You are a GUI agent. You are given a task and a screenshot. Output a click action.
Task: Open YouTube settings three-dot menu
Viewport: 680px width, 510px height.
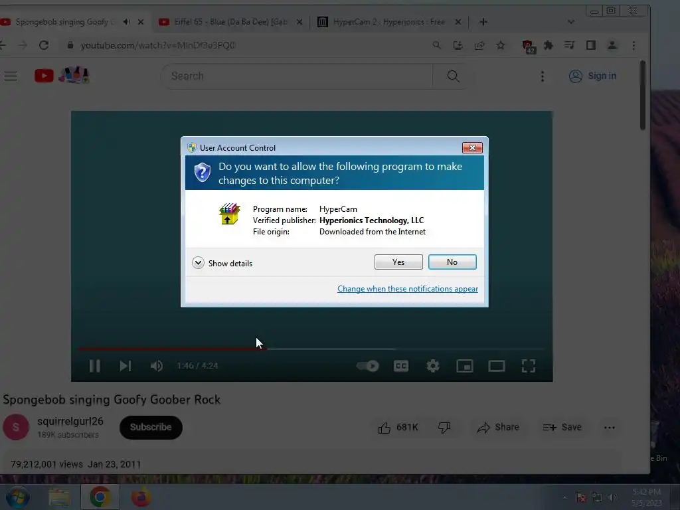542,76
